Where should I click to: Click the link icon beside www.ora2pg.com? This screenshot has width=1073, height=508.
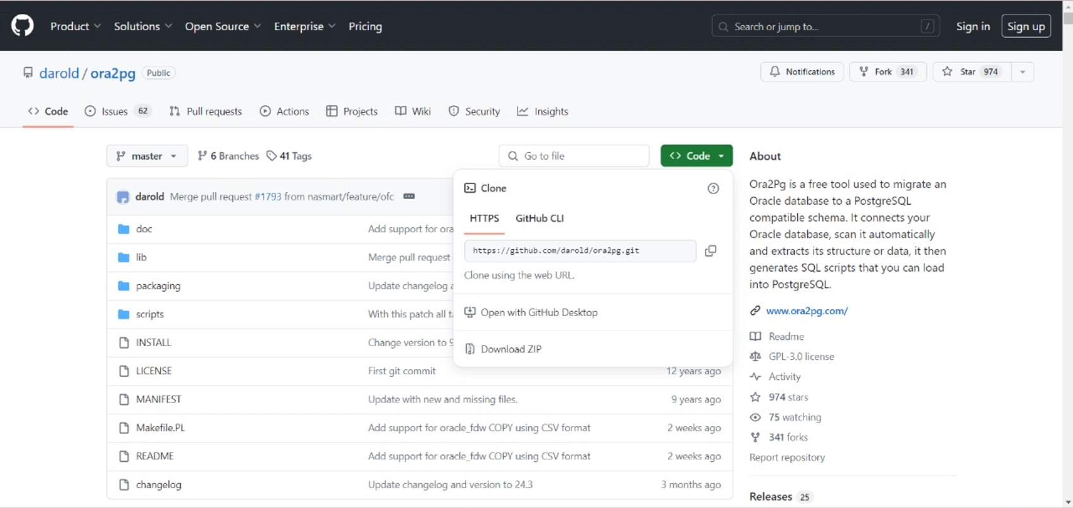[x=755, y=311]
